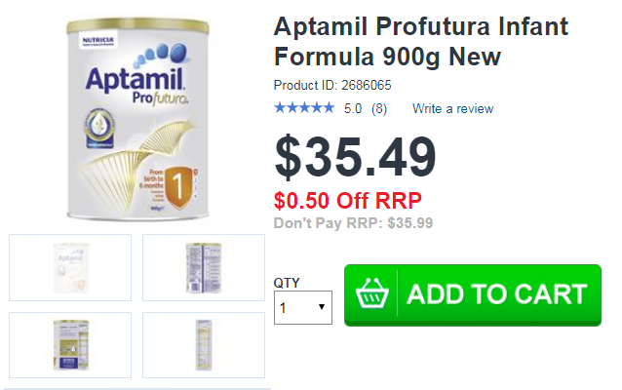Click the 5.0 rating score
Viewport: 622px width, 390px height.
click(x=353, y=108)
